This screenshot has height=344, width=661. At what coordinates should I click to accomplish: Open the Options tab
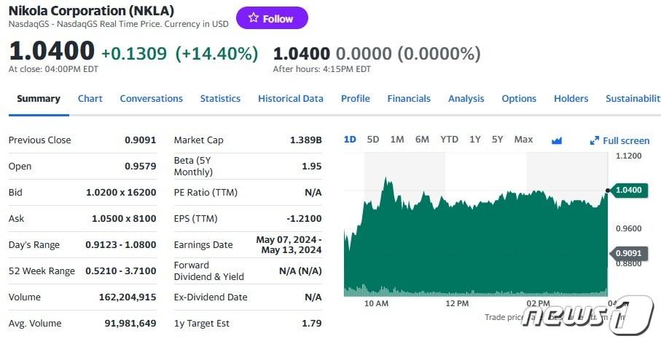pos(519,98)
